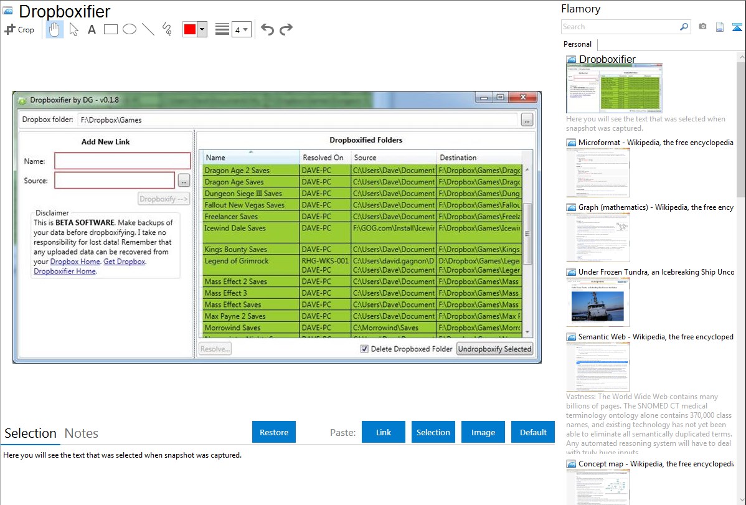The height and width of the screenshot is (505, 746).
Task: Click the red color swatch
Action: point(190,29)
